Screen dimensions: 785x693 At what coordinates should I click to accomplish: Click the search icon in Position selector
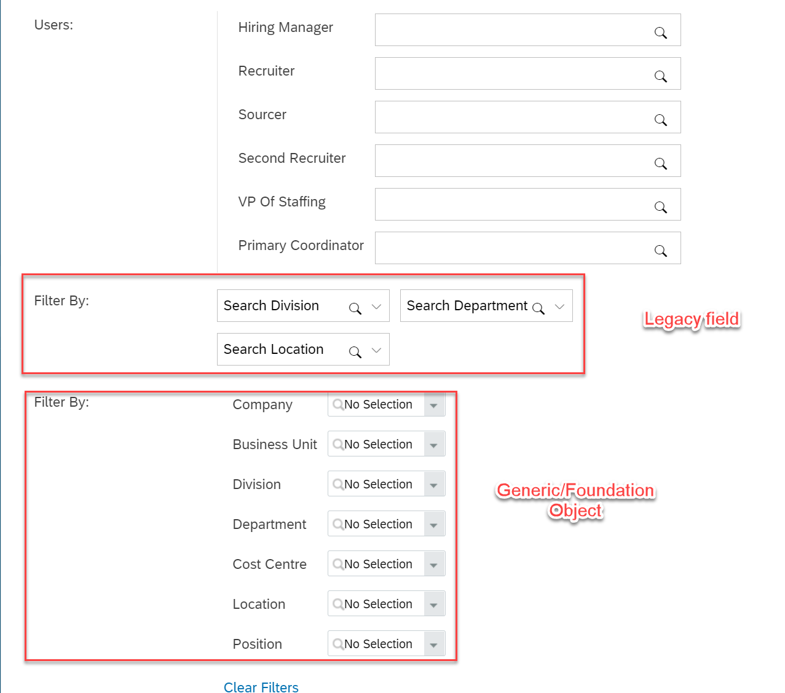(x=337, y=644)
